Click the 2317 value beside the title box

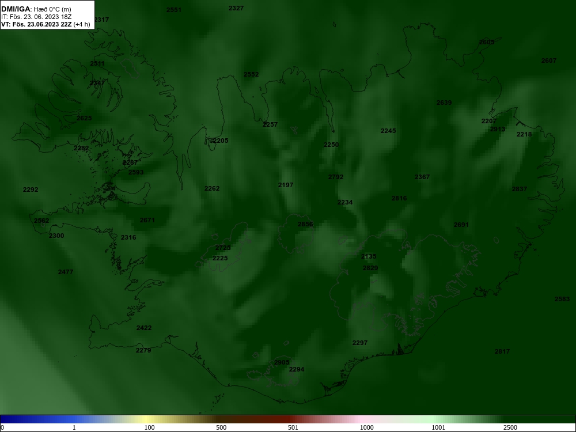(102, 20)
